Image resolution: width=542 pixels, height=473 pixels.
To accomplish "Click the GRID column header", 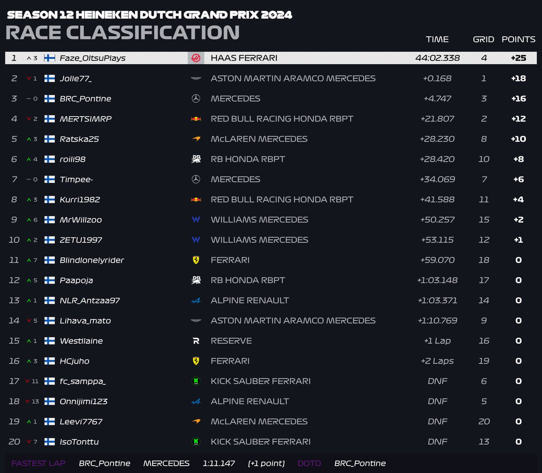I will (x=484, y=39).
